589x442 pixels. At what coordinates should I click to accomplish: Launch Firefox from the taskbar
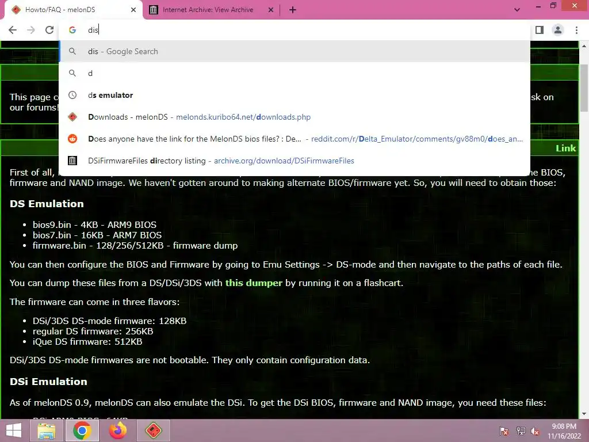pyautogui.click(x=117, y=430)
